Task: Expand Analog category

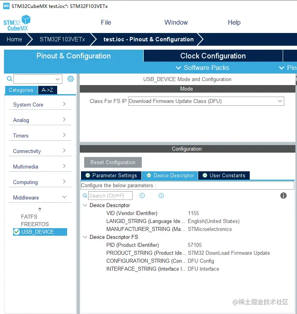Action: [40, 120]
